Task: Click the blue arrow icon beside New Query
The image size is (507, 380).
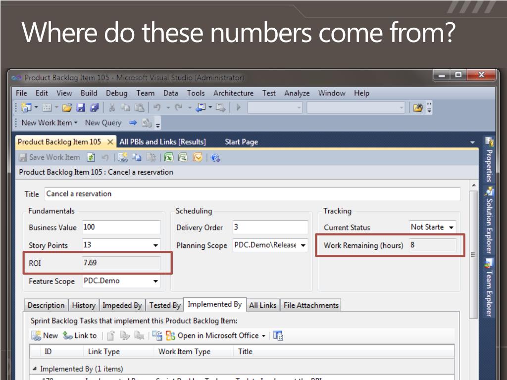Action: [133, 123]
